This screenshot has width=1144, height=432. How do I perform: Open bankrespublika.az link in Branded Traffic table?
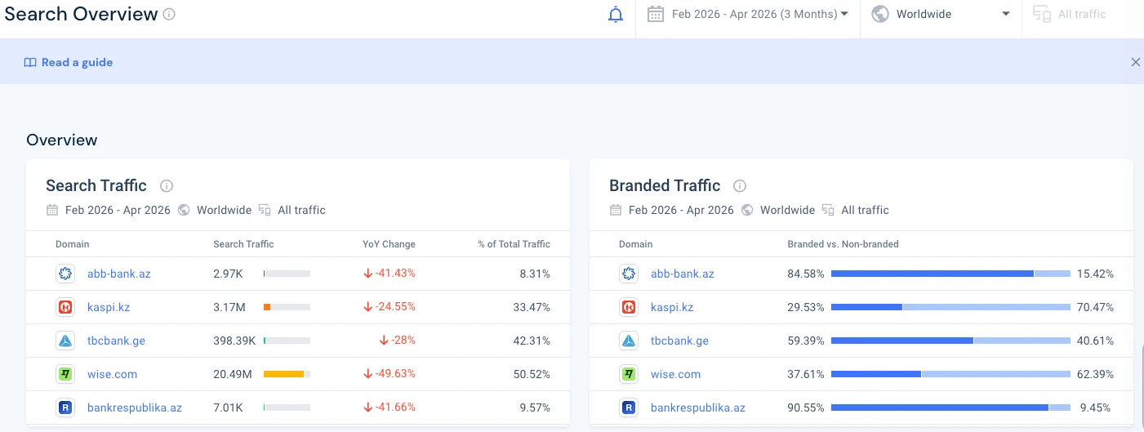pyautogui.click(x=698, y=408)
